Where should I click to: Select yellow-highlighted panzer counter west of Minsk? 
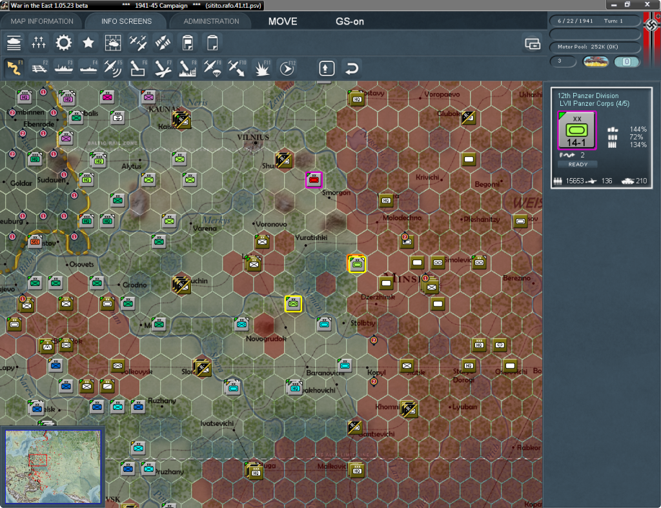(x=356, y=264)
